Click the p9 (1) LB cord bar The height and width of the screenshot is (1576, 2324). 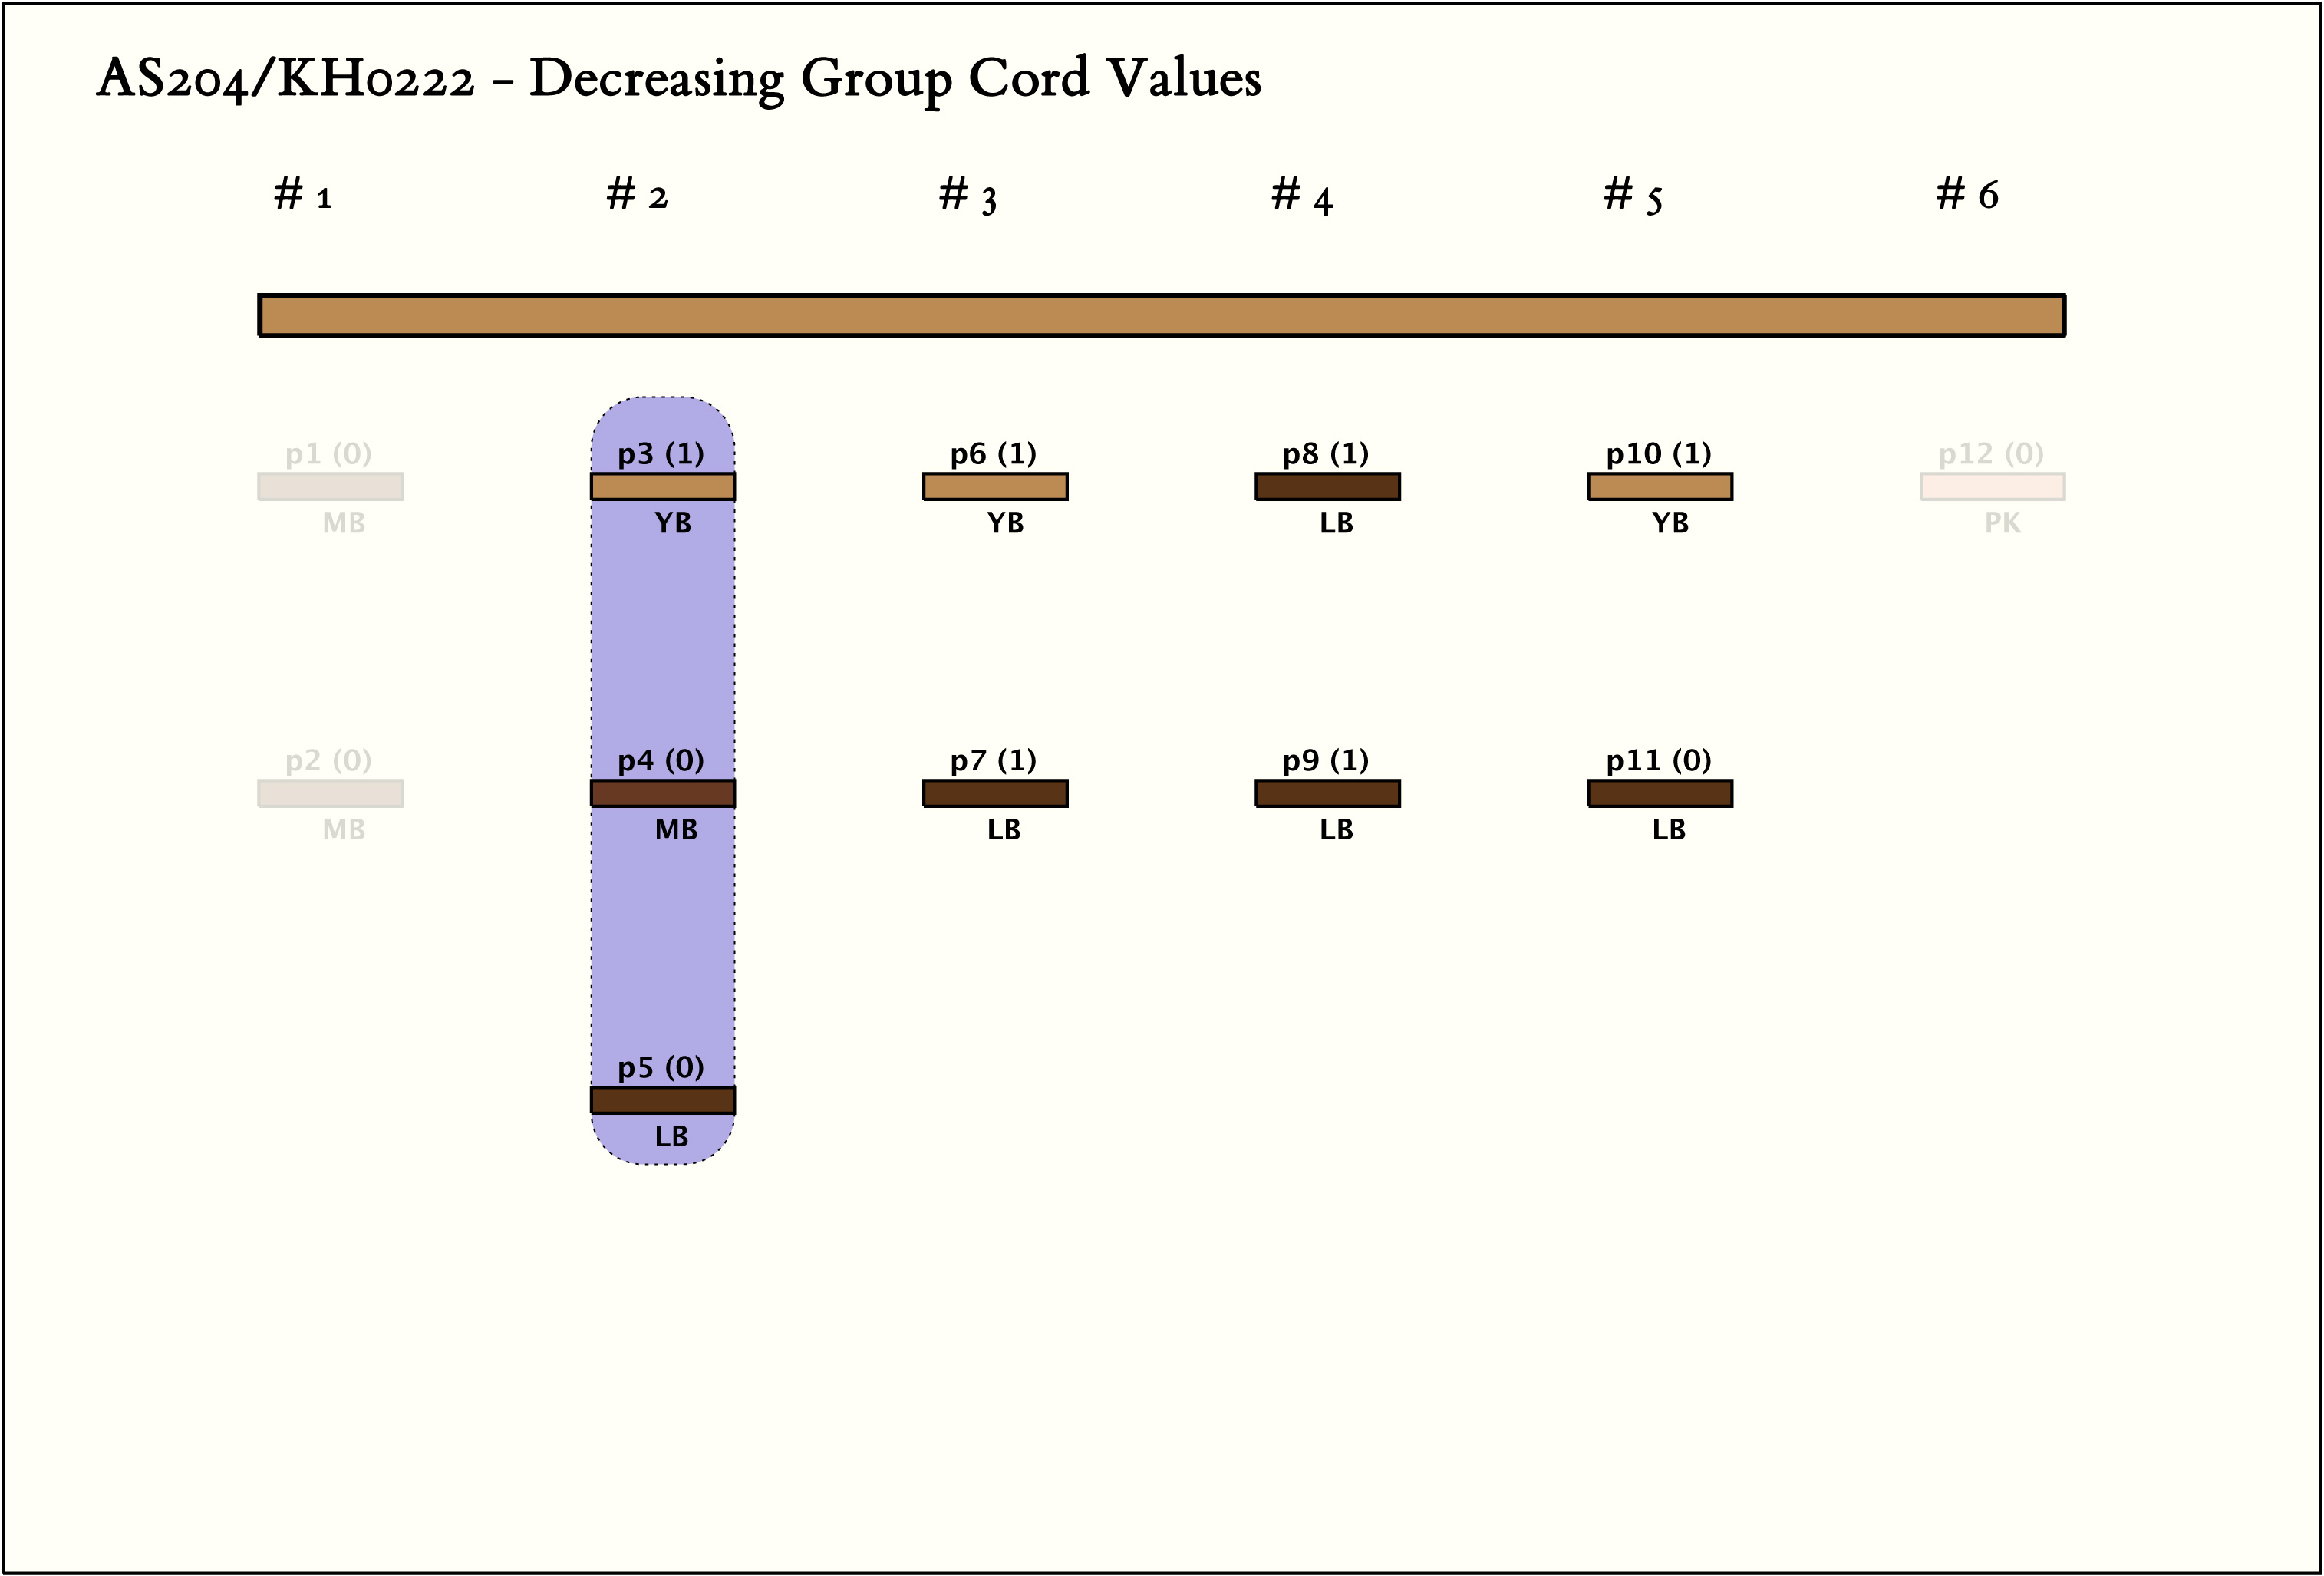pos(1327,794)
